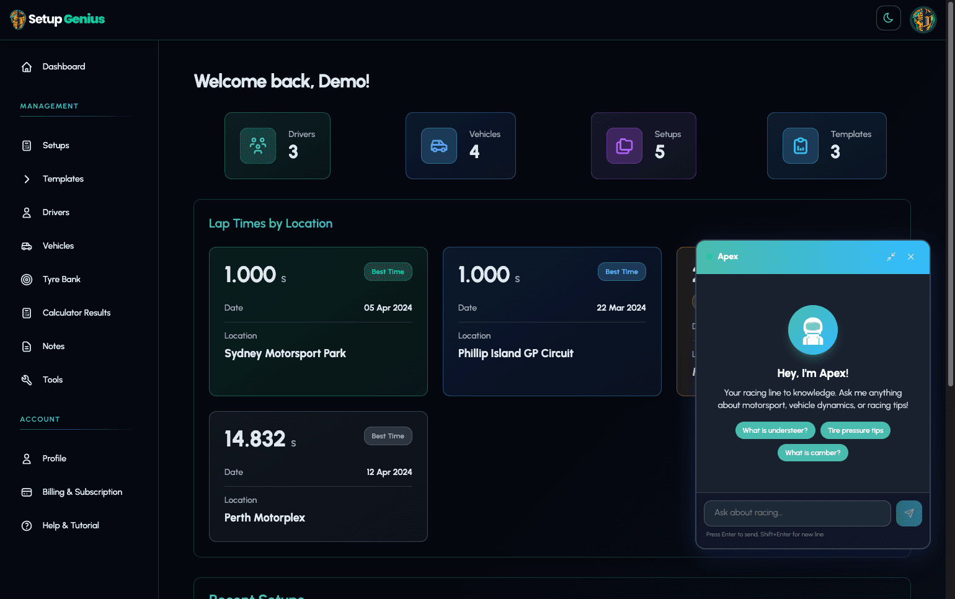Toggle dark mode with the moon icon
Screen dimensions: 955x599
point(888,18)
